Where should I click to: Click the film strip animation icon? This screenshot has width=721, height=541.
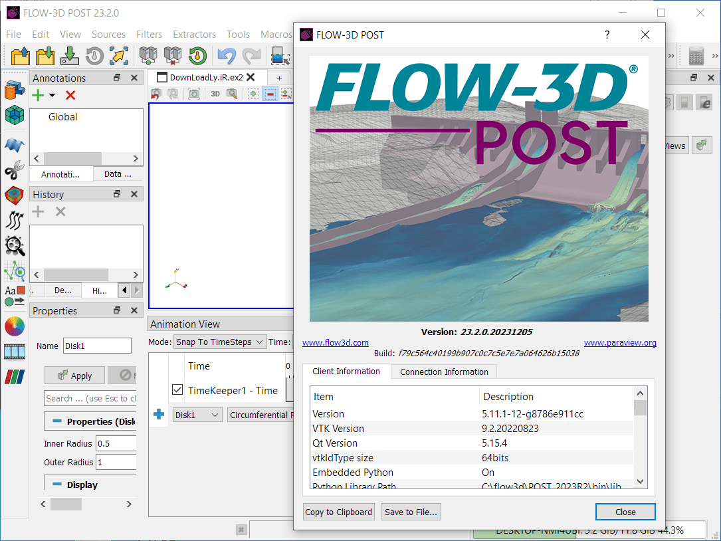click(x=14, y=352)
